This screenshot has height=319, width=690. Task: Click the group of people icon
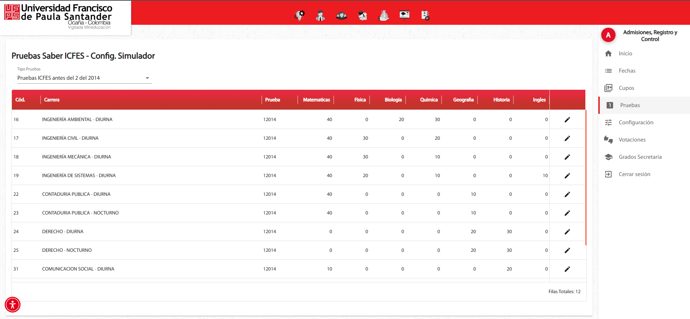(341, 15)
